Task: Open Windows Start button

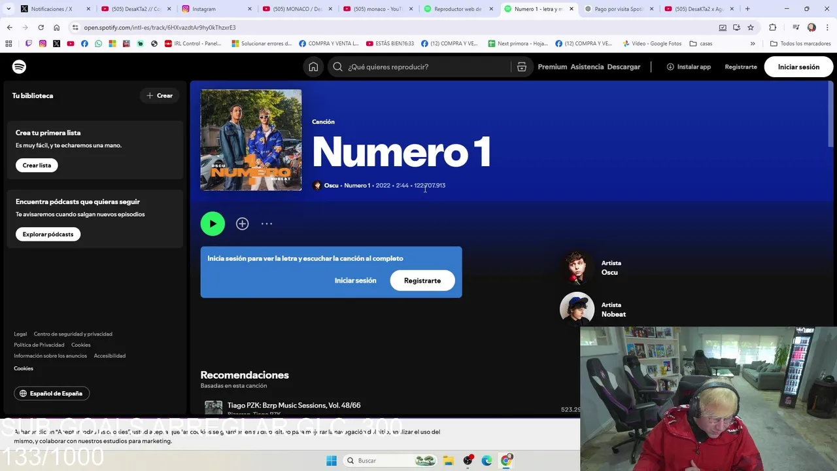Action: coord(332,461)
